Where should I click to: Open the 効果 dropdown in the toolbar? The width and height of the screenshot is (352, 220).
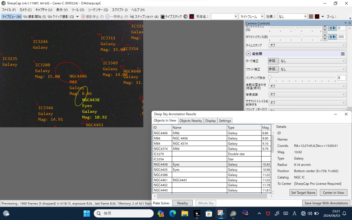point(292,17)
